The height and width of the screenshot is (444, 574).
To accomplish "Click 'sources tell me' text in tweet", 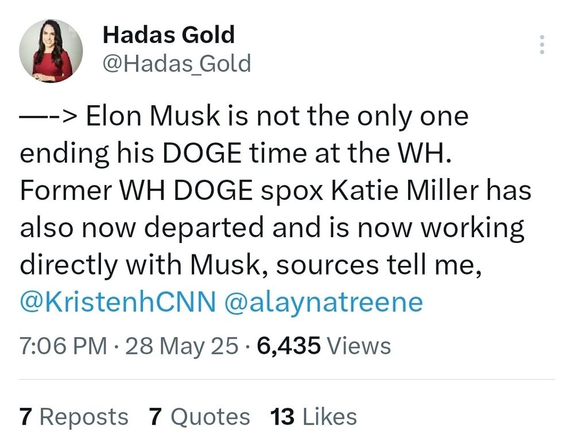I will 378,265.
